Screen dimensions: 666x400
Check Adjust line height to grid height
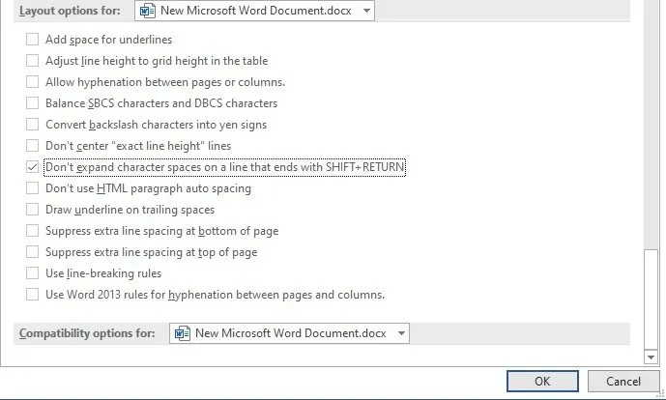[33, 61]
